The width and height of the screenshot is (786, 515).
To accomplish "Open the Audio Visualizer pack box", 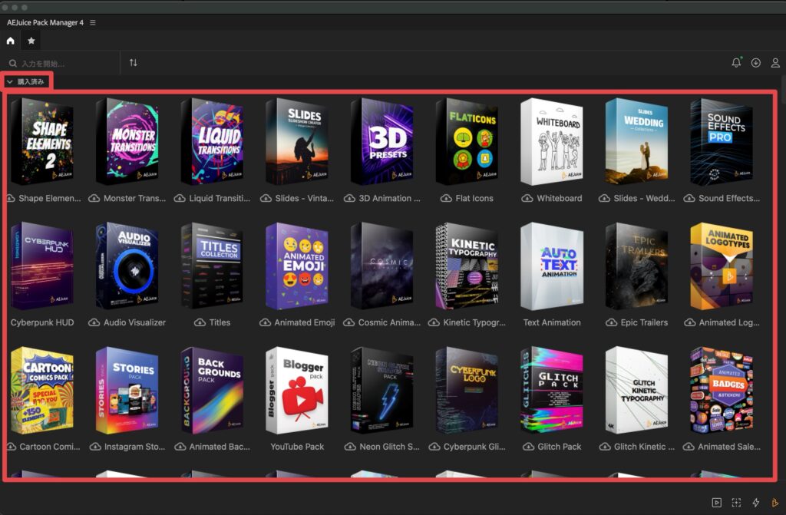I will click(127, 266).
